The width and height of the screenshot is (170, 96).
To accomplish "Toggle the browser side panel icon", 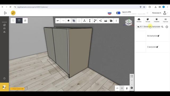I will pos(159,7).
